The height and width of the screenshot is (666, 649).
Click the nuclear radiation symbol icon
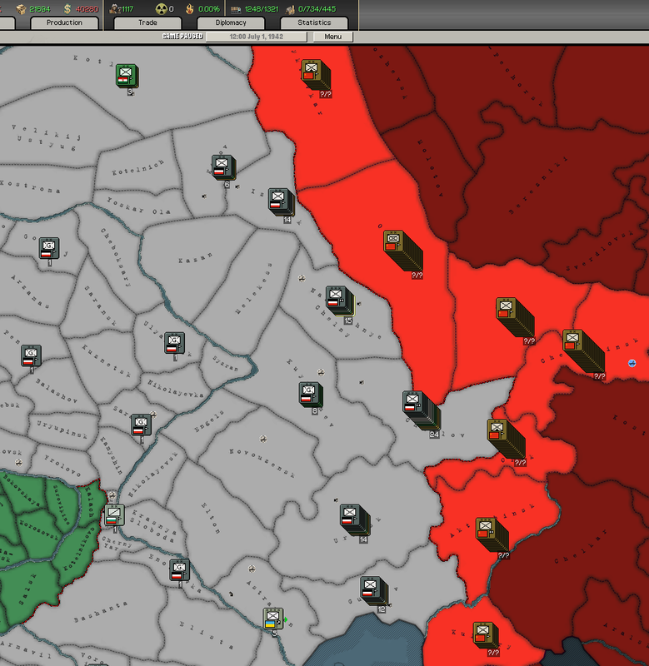161,8
